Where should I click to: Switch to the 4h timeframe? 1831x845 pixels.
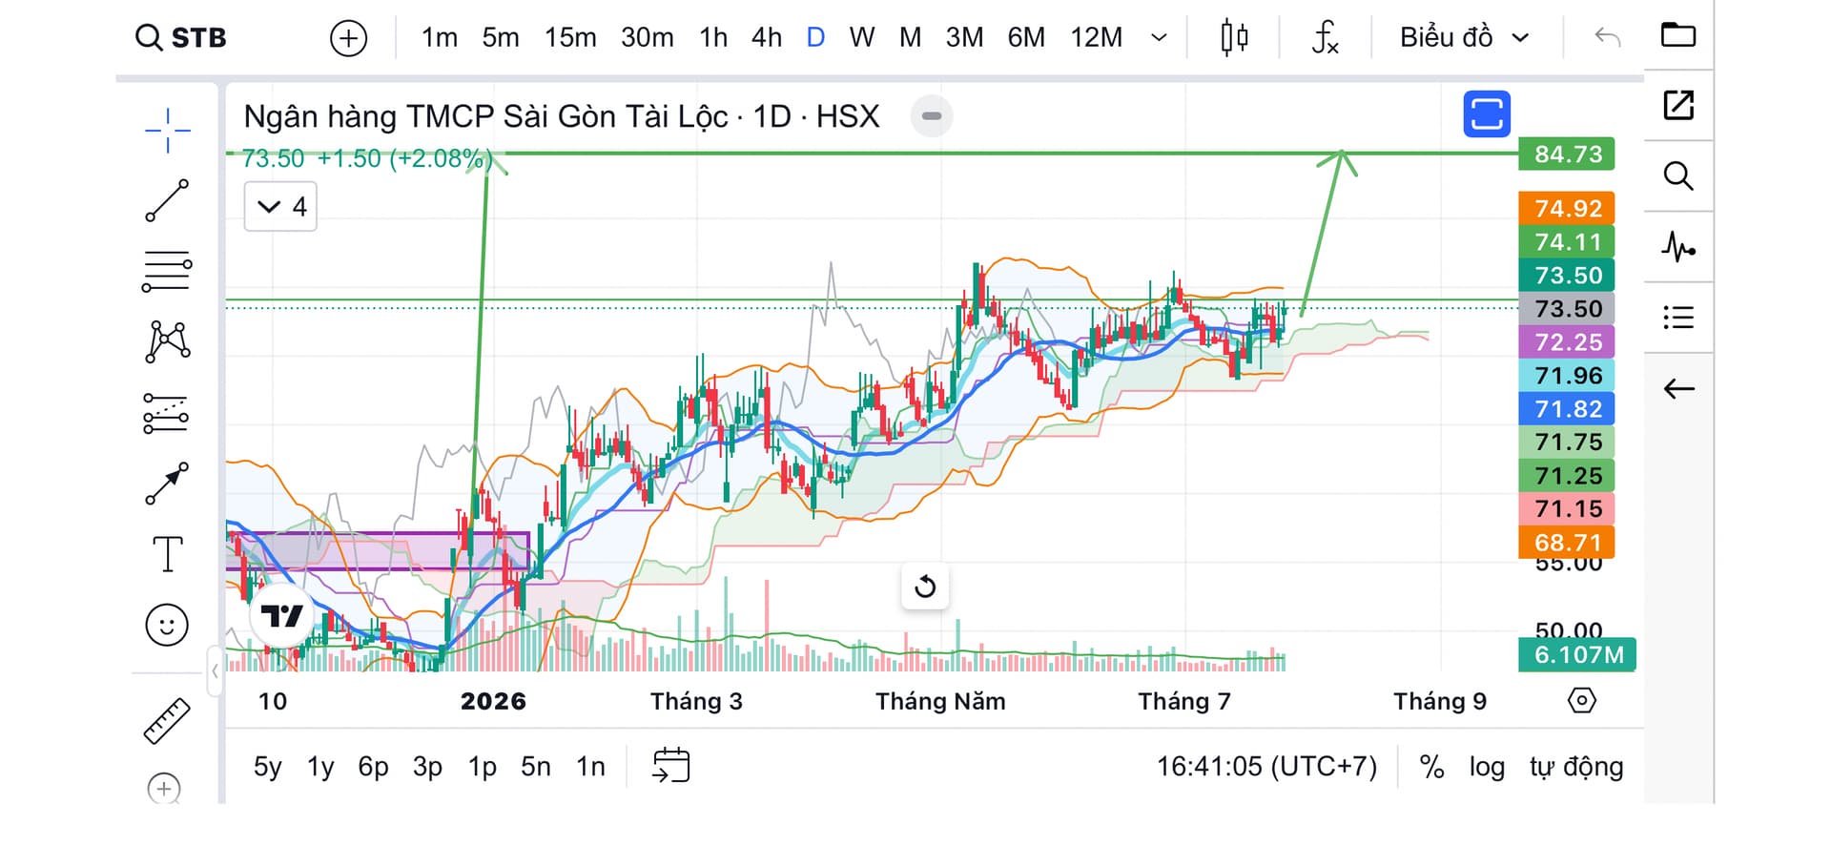[767, 38]
